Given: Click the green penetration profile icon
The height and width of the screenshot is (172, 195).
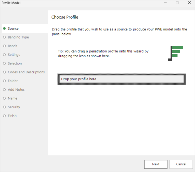Looking at the screenshot, I should pyautogui.click(x=176, y=54).
